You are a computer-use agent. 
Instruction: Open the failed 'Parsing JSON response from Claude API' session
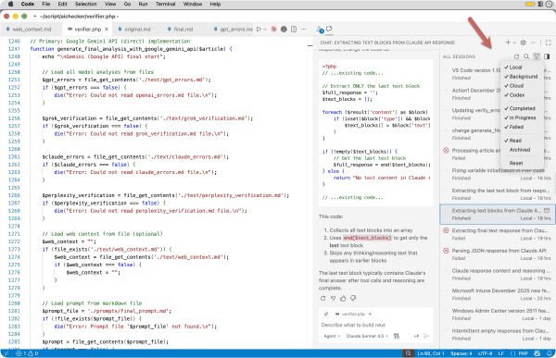point(497,254)
